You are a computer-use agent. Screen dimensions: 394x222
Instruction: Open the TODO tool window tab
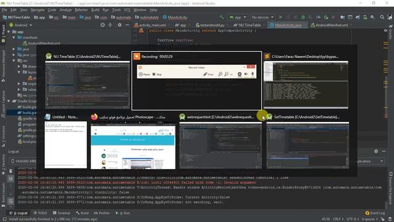[x=40, y=213]
